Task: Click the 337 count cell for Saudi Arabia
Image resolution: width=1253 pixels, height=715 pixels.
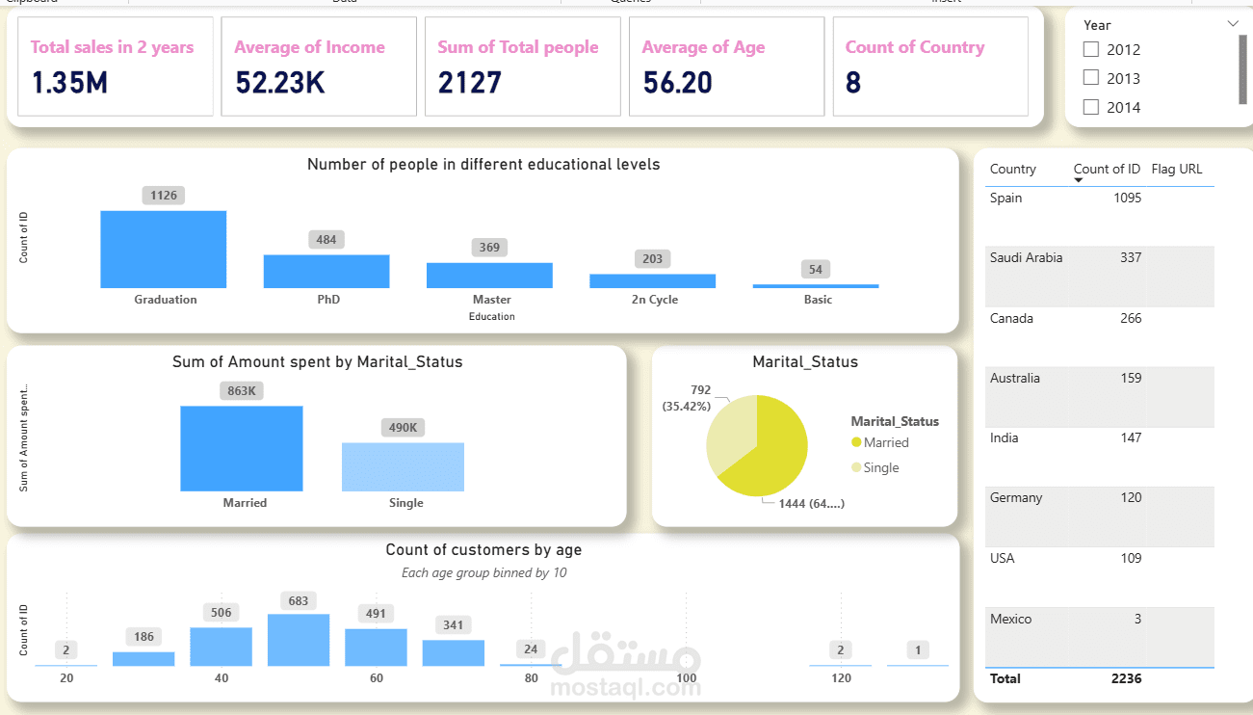Action: click(x=1130, y=258)
